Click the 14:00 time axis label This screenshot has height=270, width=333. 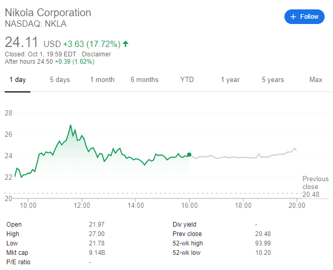click(x=136, y=206)
